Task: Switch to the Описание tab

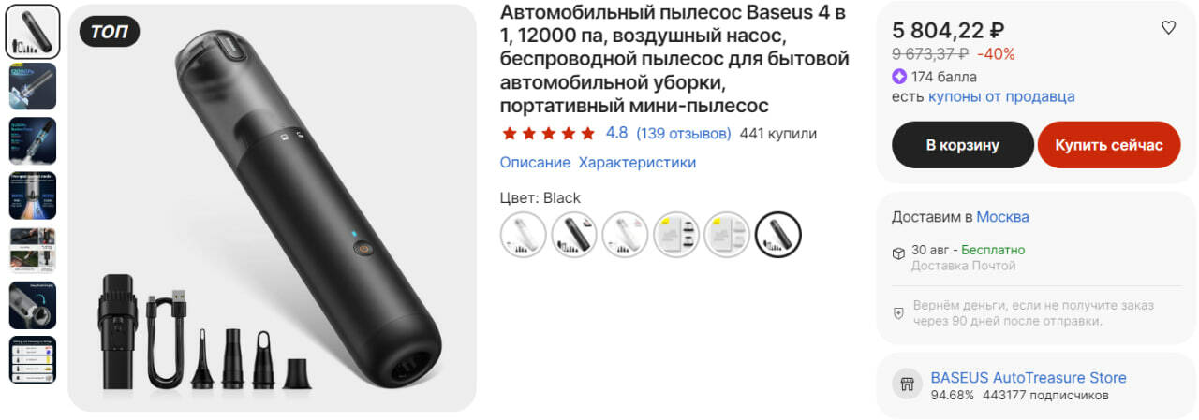Action: pyautogui.click(x=535, y=162)
